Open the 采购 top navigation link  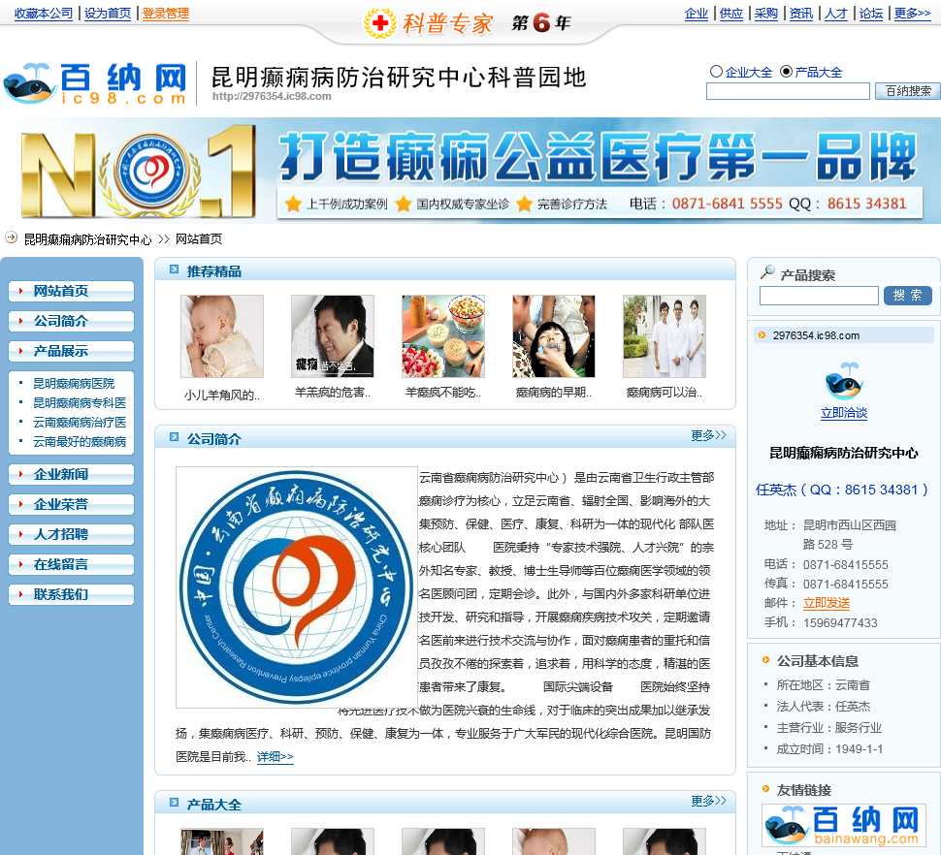click(x=765, y=14)
